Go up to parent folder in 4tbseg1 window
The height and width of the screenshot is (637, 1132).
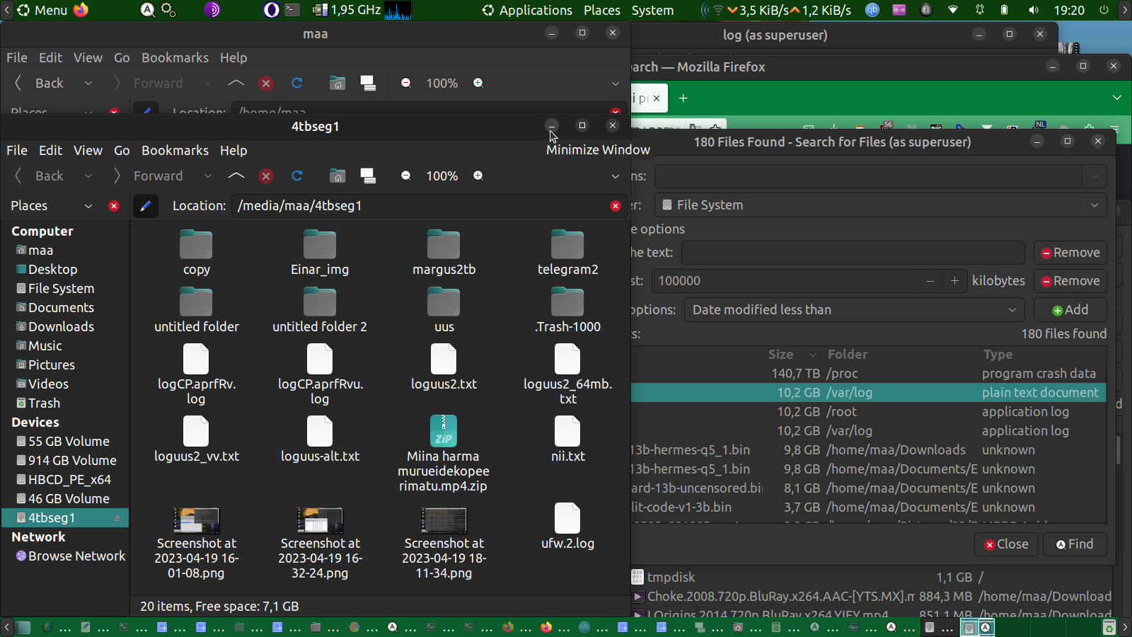[236, 176]
